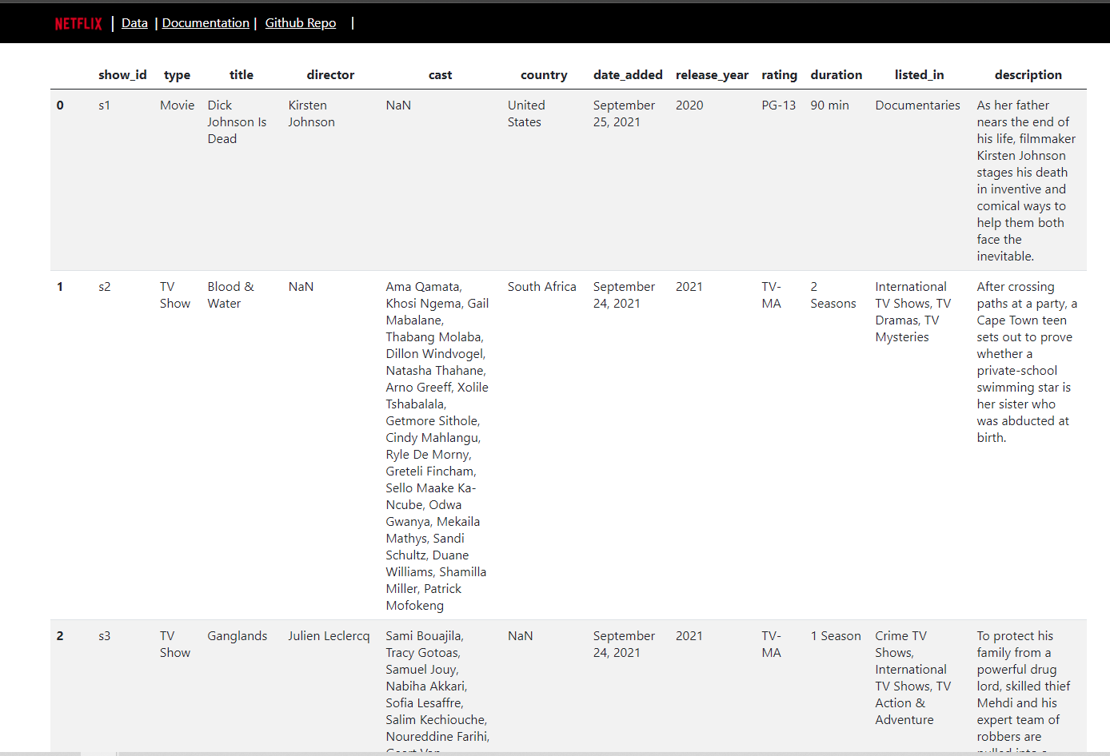
Task: Select the row index 0 label
Action: (x=59, y=105)
